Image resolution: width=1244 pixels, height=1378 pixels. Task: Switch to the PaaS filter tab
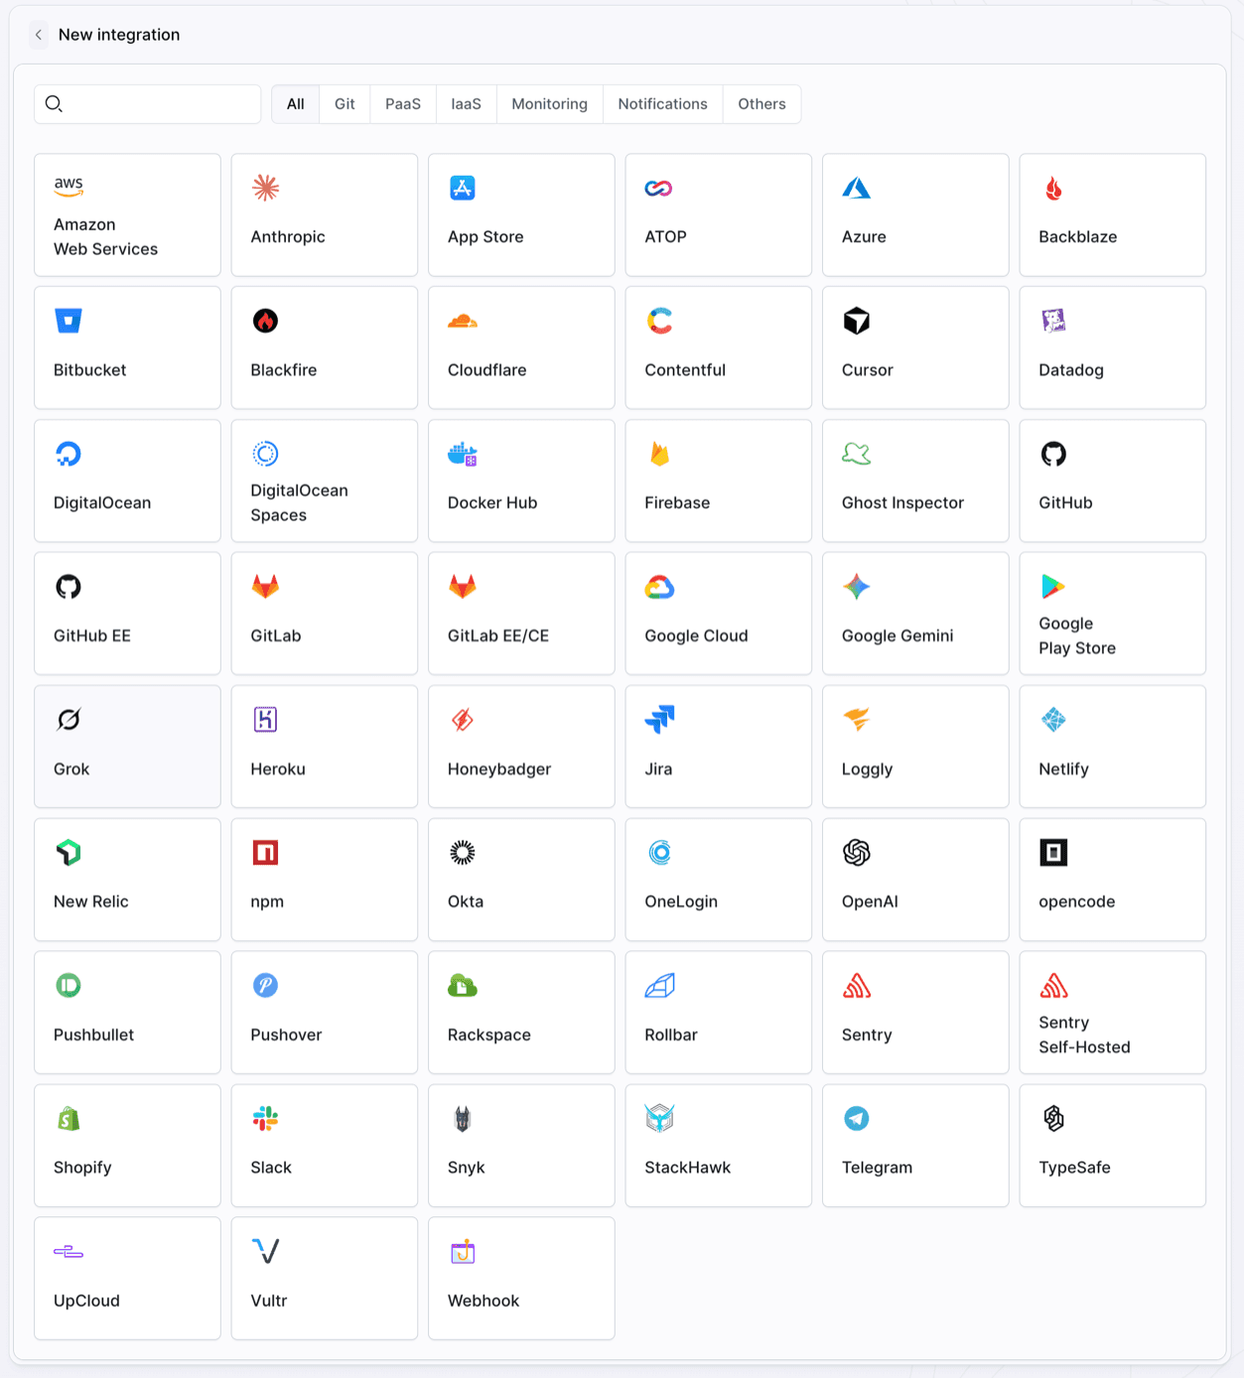[x=403, y=104]
